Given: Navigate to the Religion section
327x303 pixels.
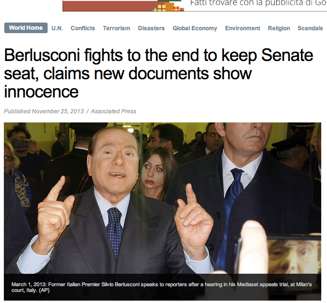Looking at the screenshot, I should coord(279,28).
